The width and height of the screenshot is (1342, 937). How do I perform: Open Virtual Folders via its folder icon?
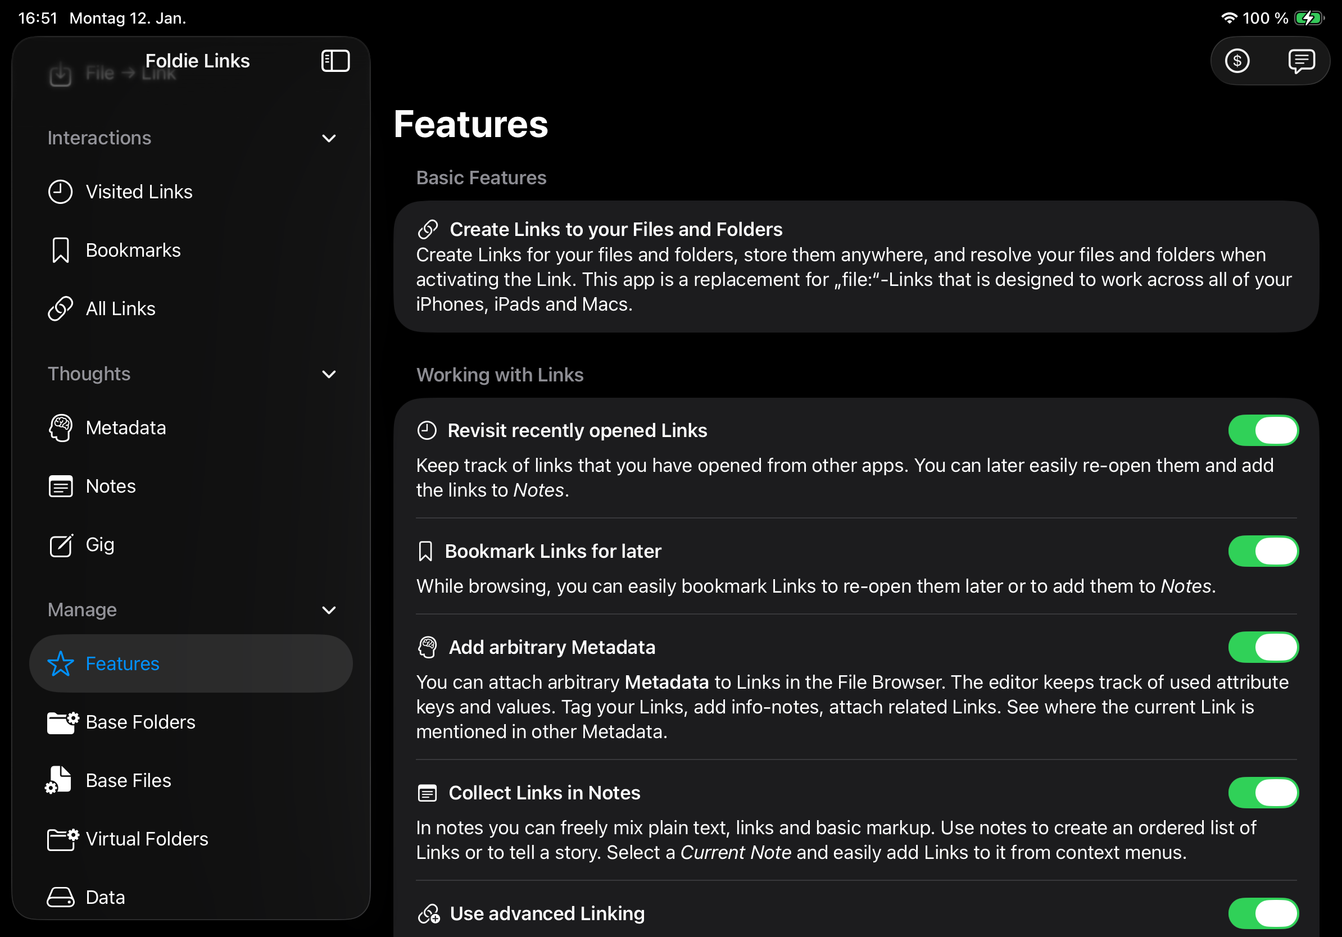pos(61,839)
